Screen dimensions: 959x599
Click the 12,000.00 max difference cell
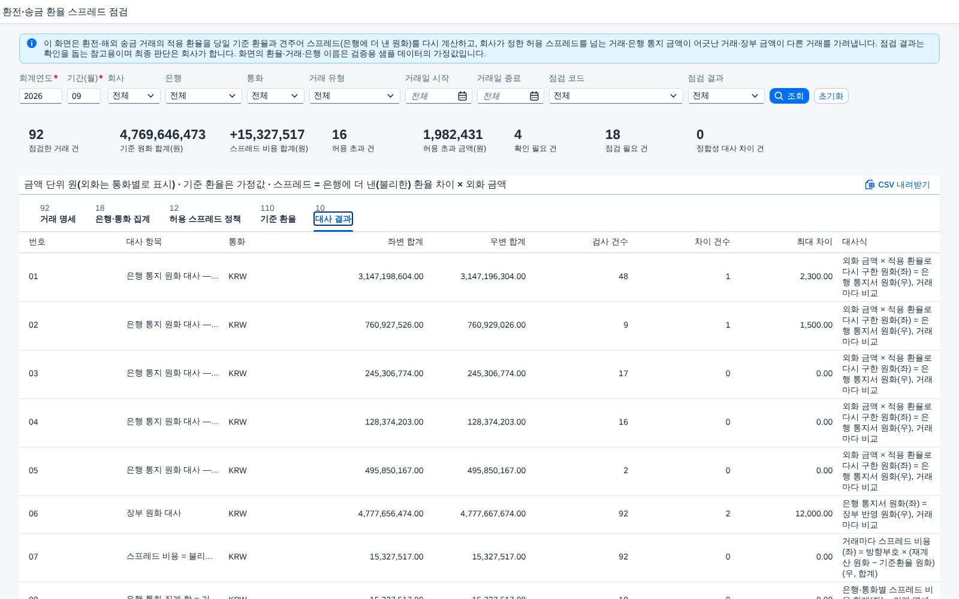[814, 514]
